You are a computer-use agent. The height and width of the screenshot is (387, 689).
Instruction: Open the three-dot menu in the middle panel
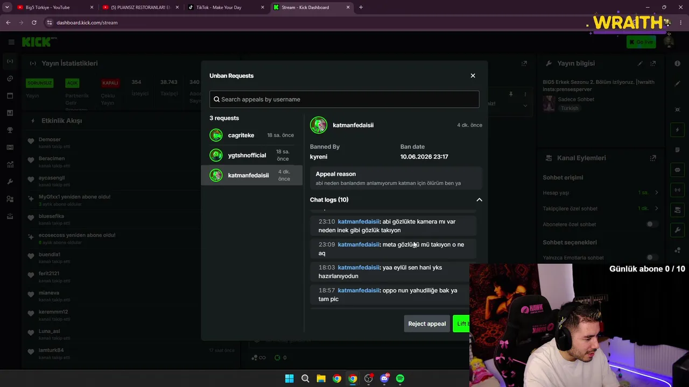525,94
